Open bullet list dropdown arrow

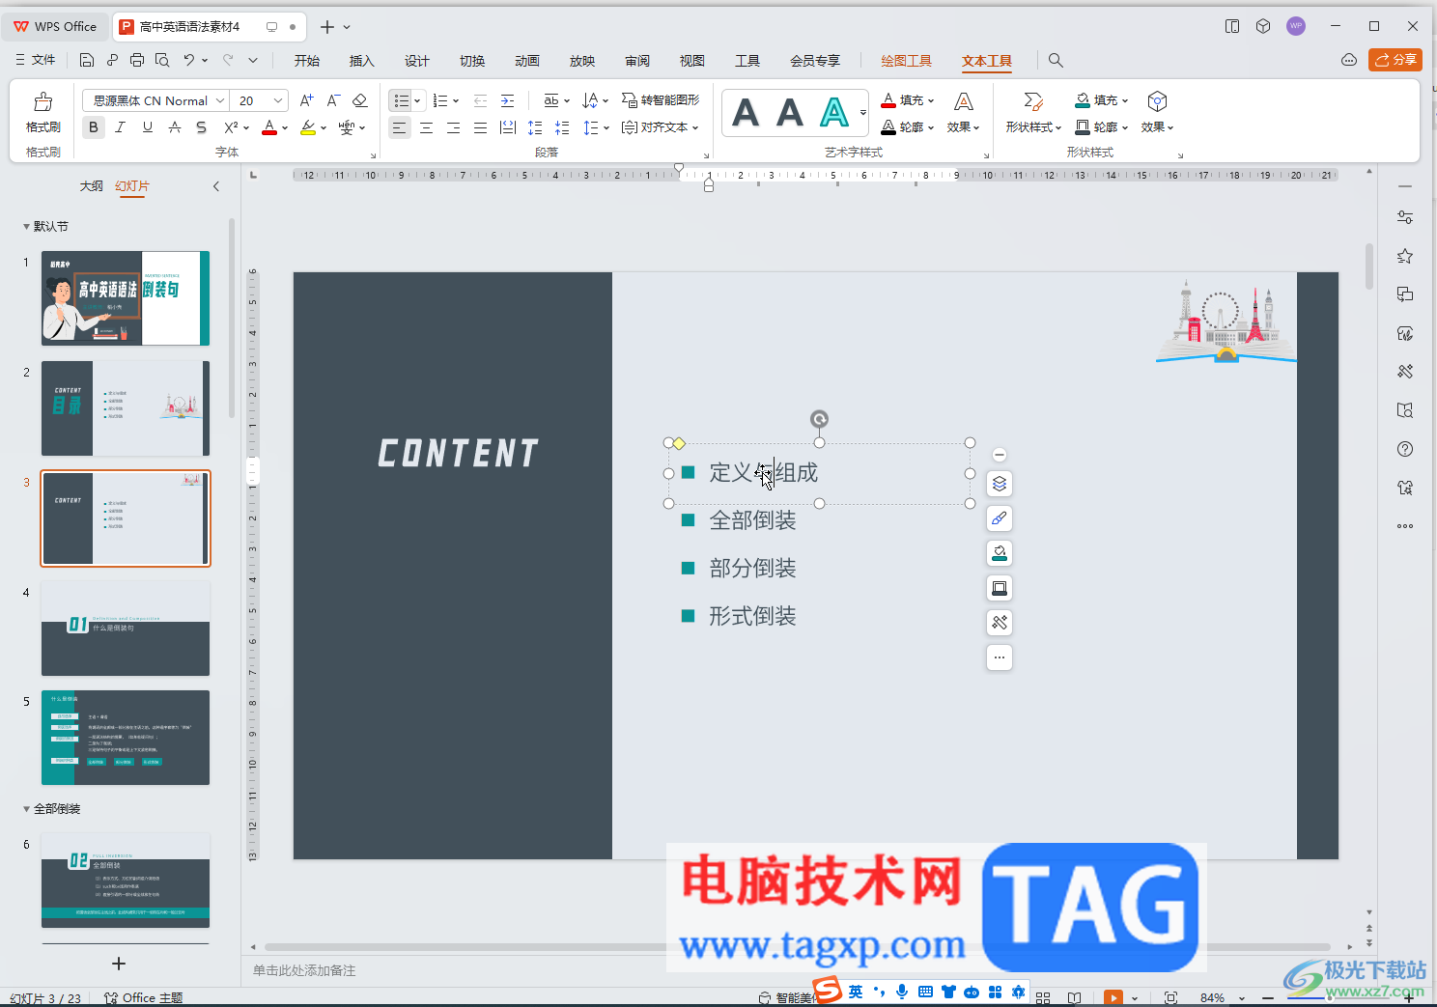pyautogui.click(x=417, y=100)
